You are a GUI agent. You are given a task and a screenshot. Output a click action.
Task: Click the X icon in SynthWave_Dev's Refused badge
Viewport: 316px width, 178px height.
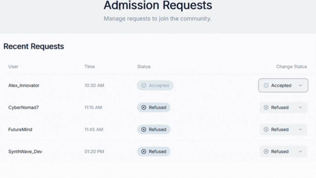tap(144, 151)
